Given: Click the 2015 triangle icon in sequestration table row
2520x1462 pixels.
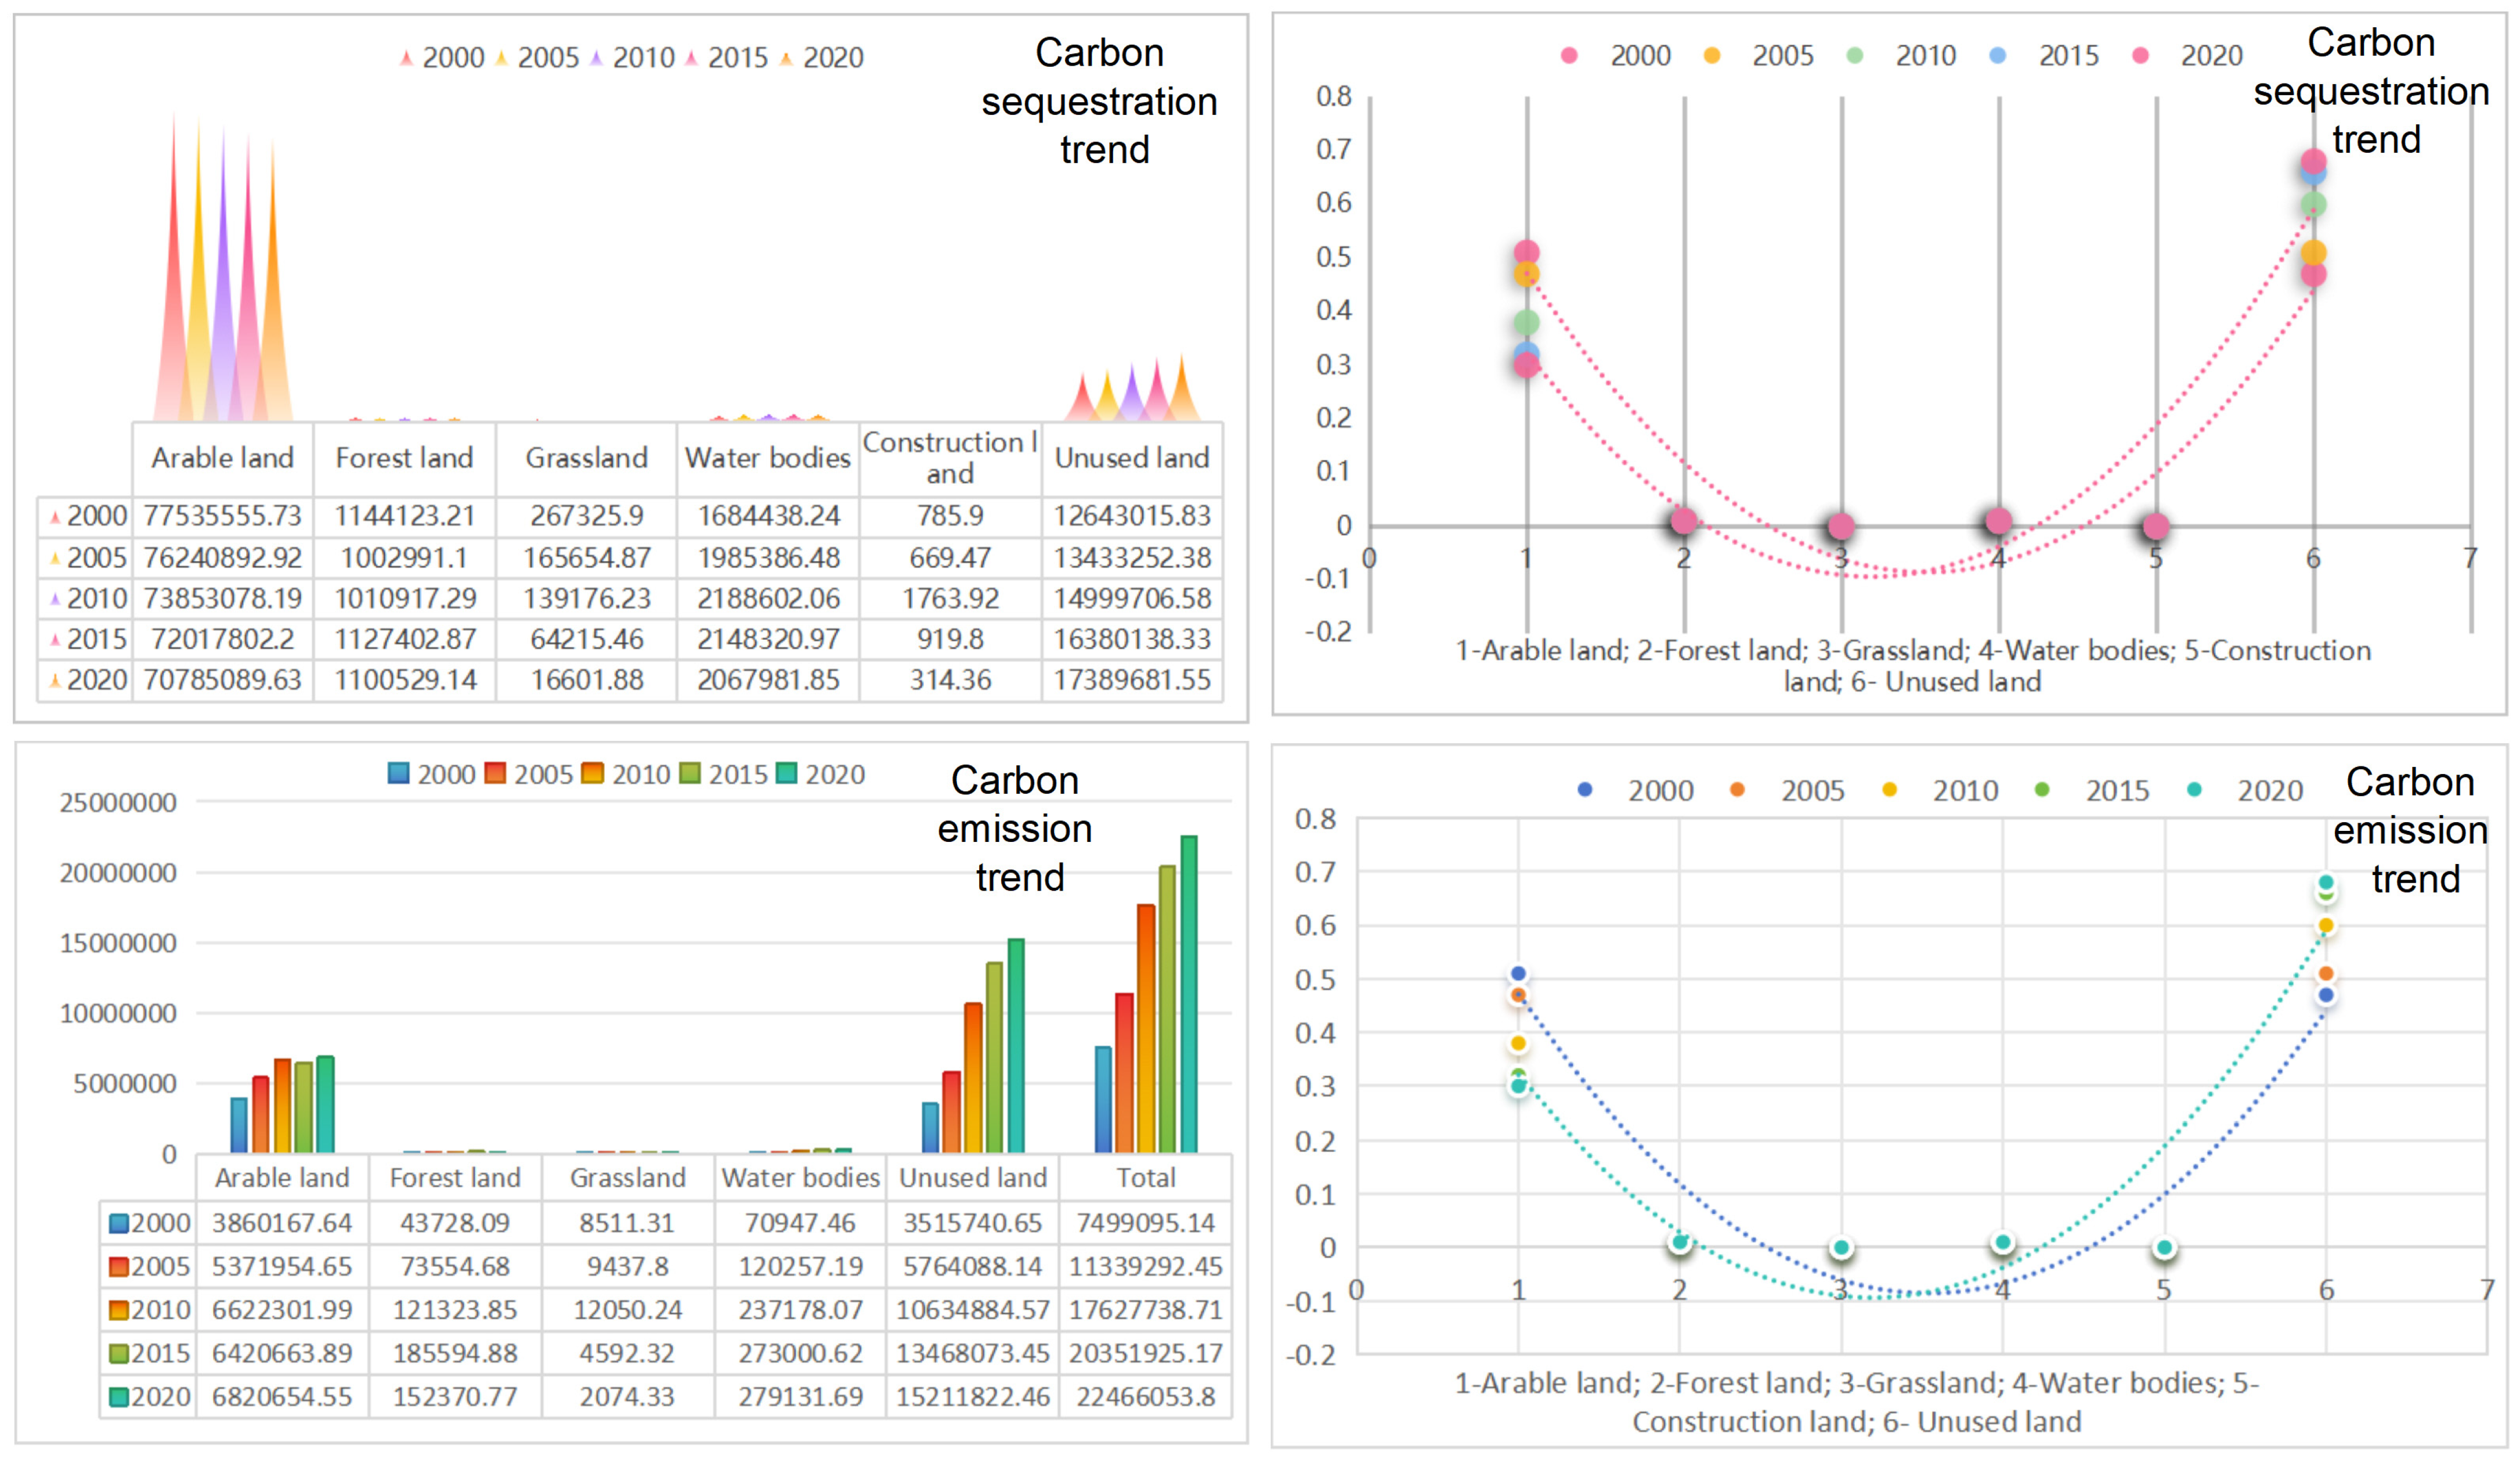Looking at the screenshot, I should click(55, 639).
